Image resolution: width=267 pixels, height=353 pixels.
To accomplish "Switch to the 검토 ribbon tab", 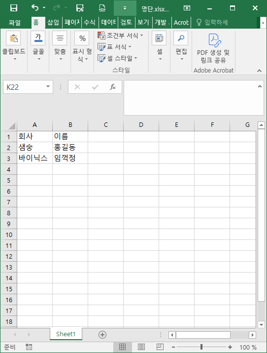I will (x=126, y=23).
